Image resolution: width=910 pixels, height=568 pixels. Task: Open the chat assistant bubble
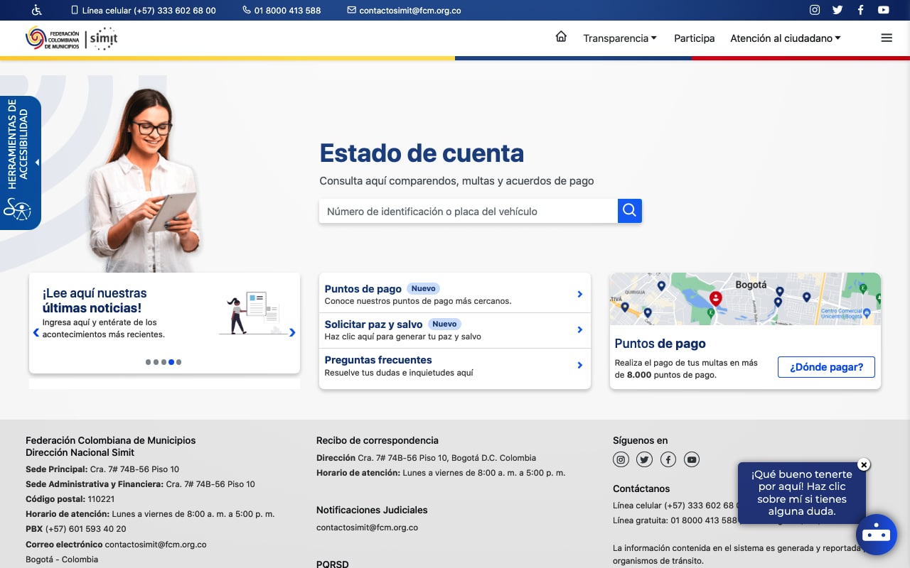tap(877, 535)
